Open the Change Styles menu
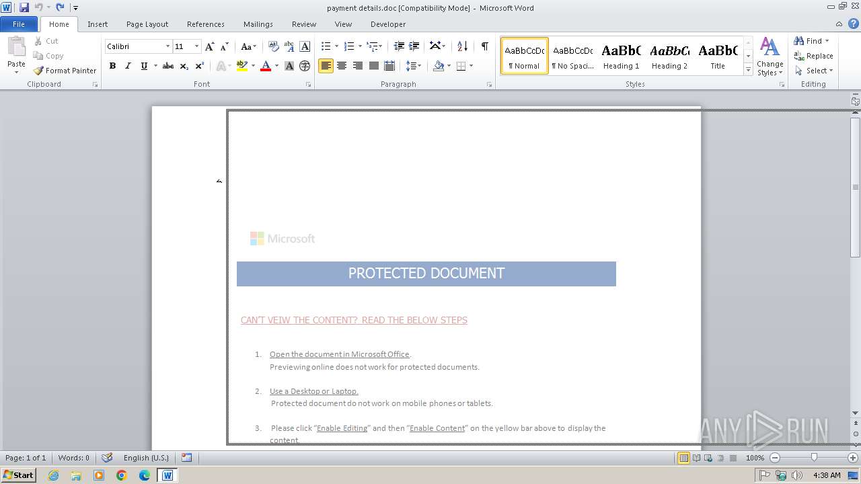Screen dimensions: 861x484 pos(770,57)
